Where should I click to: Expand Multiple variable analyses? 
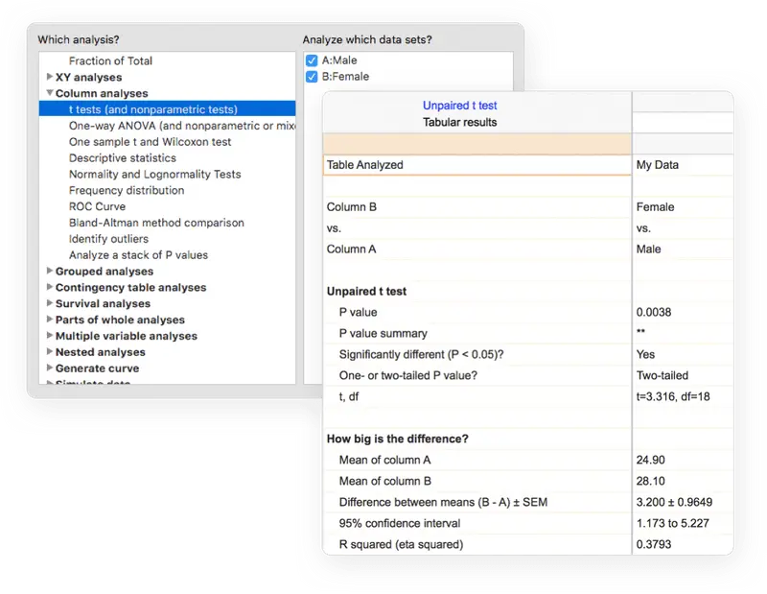pos(50,336)
